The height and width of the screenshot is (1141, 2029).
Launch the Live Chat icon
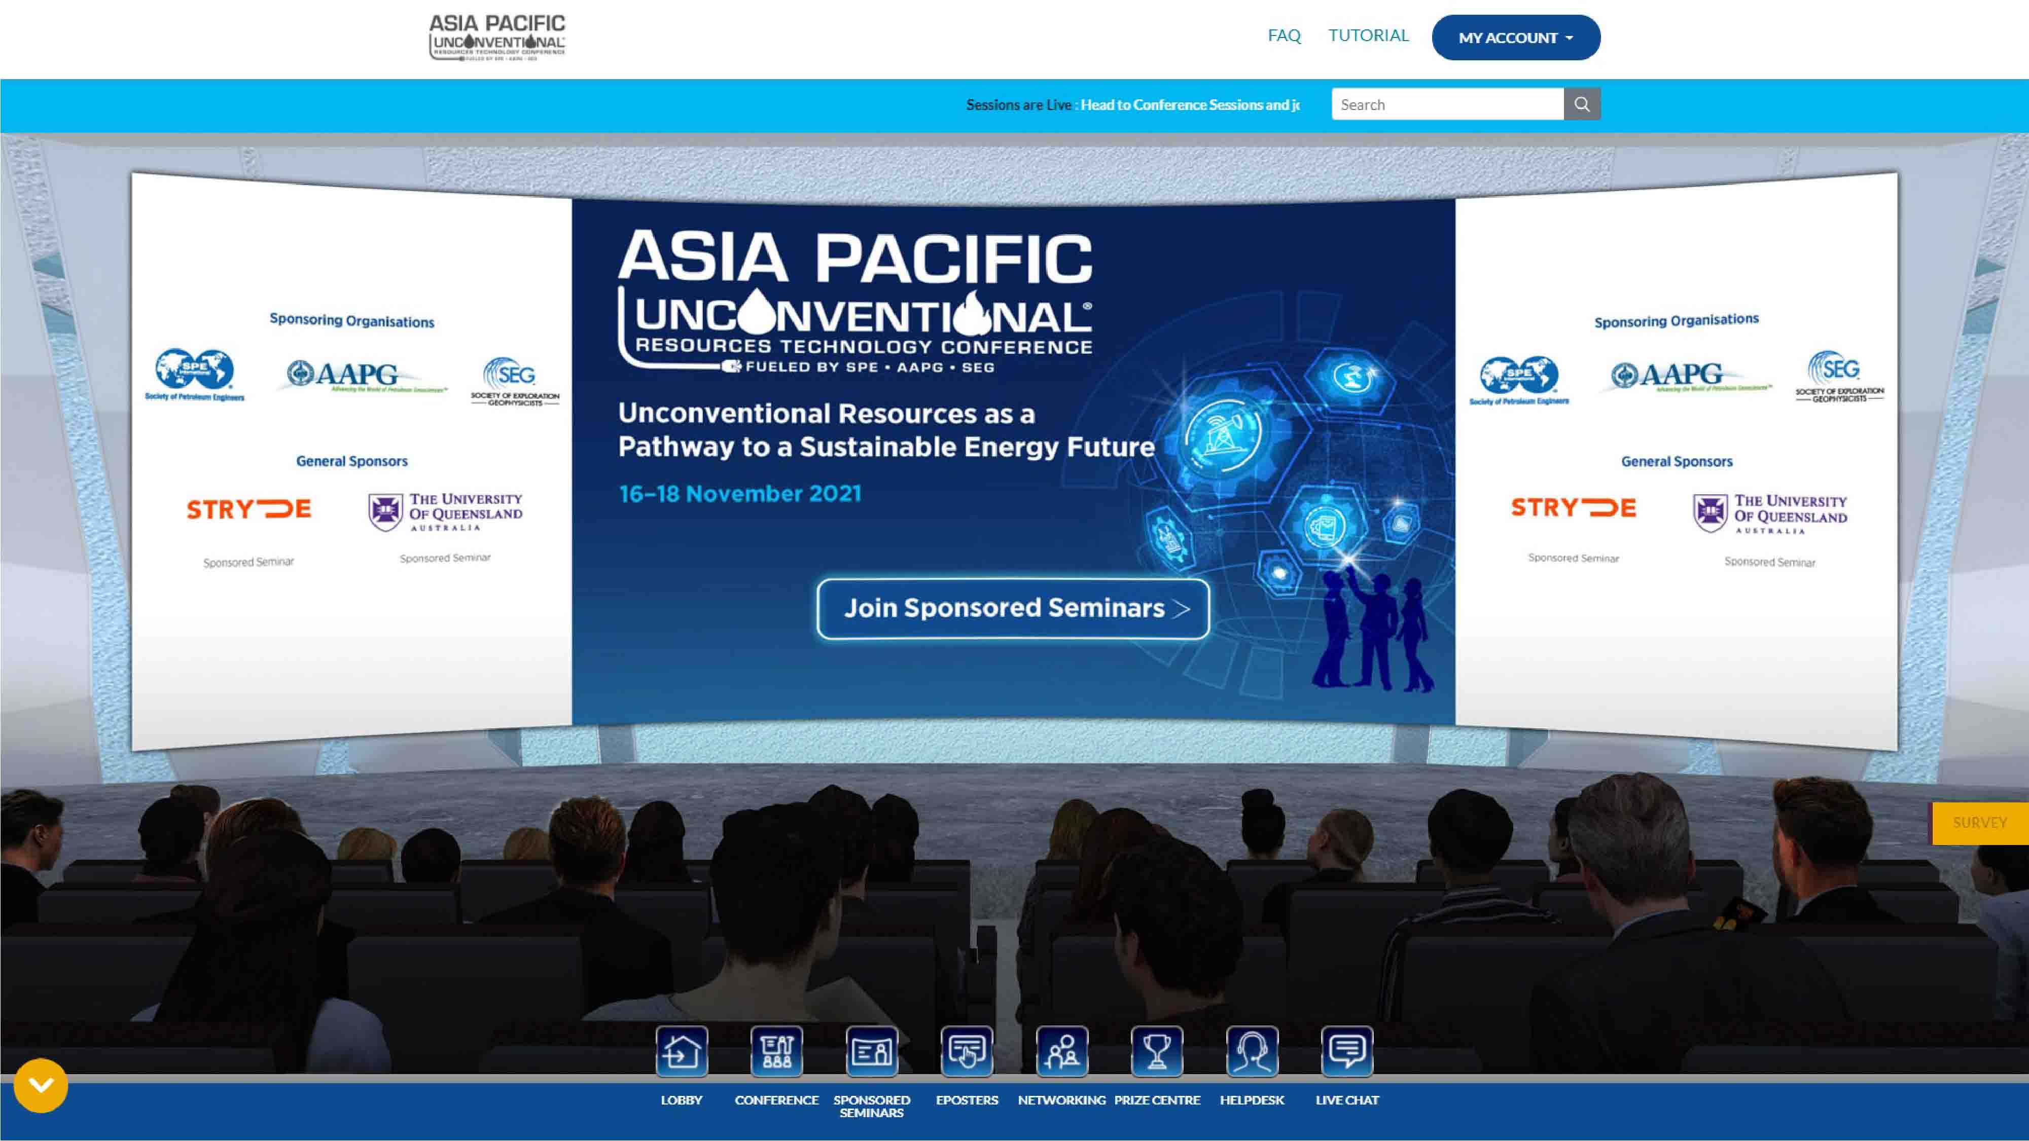(1347, 1051)
